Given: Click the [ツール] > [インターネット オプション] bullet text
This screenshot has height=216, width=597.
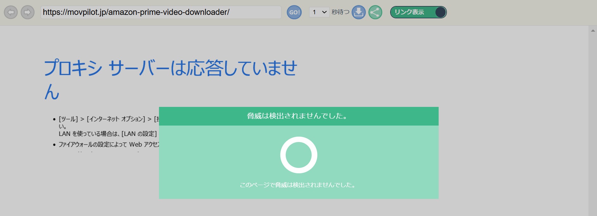Looking at the screenshot, I should 109,119.
